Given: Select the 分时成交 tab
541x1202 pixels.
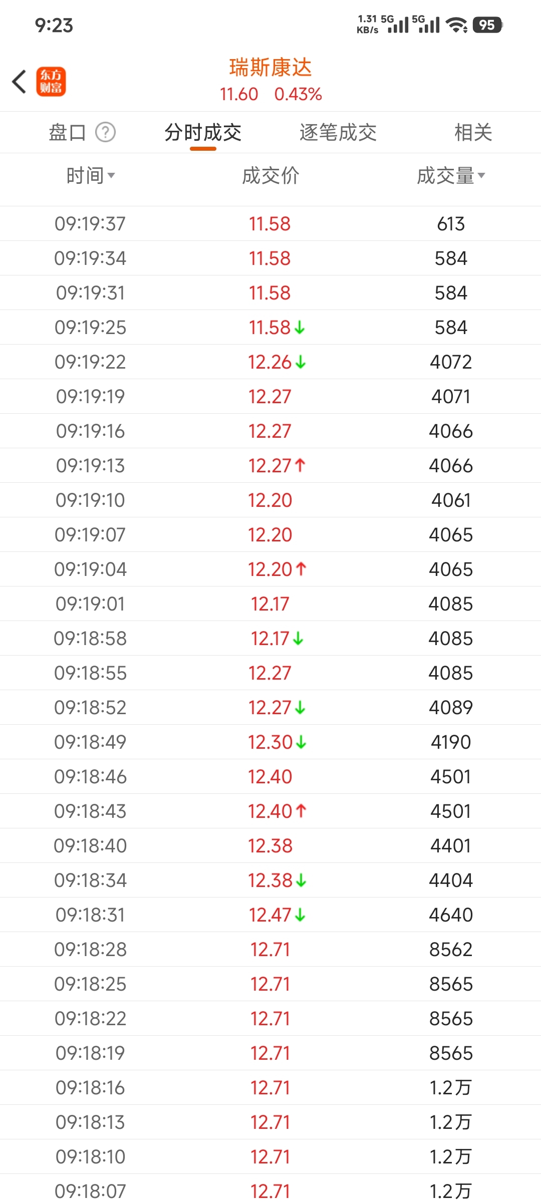Looking at the screenshot, I should click(203, 133).
